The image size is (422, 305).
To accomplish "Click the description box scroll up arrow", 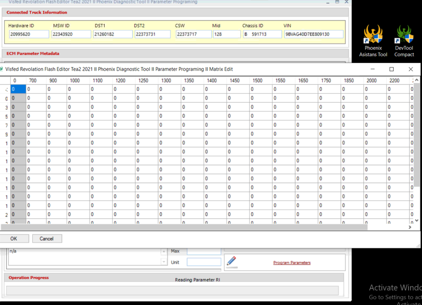I will tap(164, 251).
